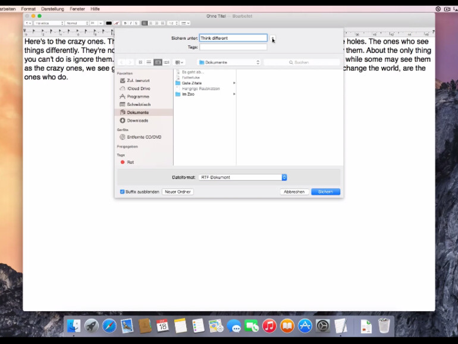Image resolution: width=458 pixels, height=344 pixels.
Task: Switch to Cover Flow view
Action: 167,62
